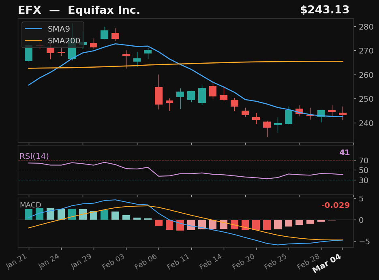
Task: Click the blue SMA9 line swatch in legend
Action: tap(33, 29)
